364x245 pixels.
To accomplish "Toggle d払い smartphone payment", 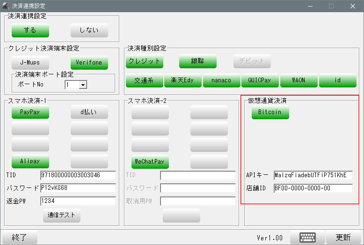I will click(x=89, y=112).
